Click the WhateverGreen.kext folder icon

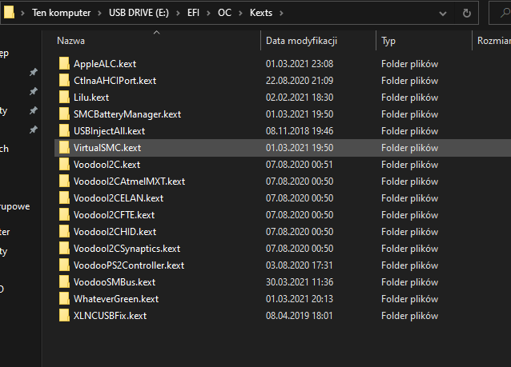(x=64, y=299)
